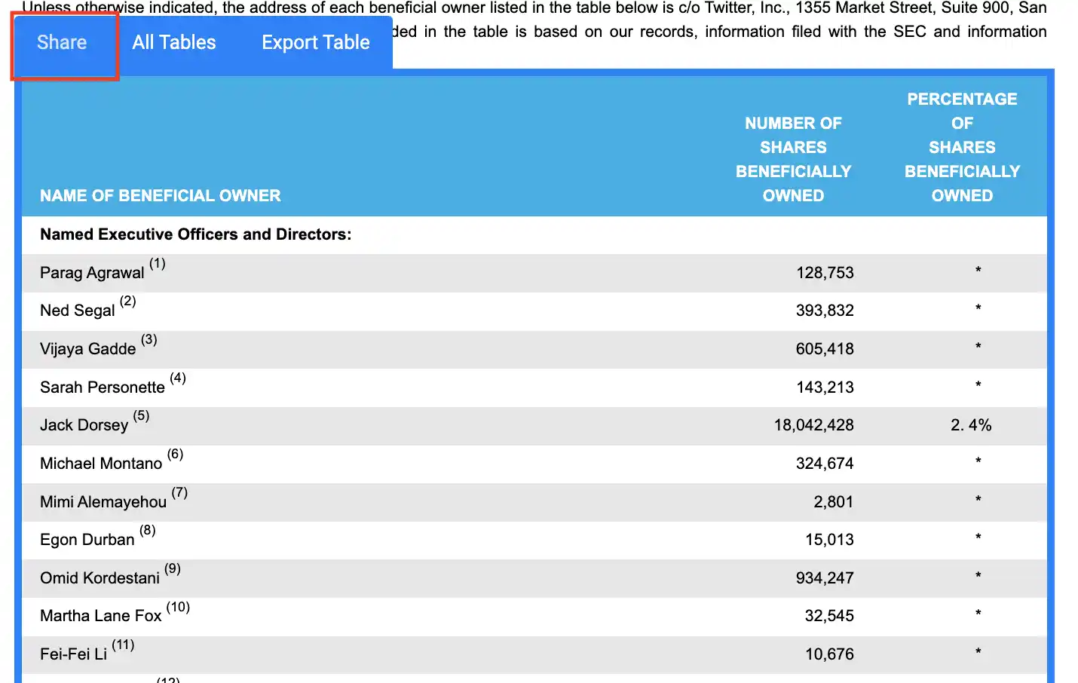This screenshot has height=683, width=1078.
Task: Click Jack Dorsey's 2.4% percentage value
Action: pyautogui.click(x=971, y=425)
